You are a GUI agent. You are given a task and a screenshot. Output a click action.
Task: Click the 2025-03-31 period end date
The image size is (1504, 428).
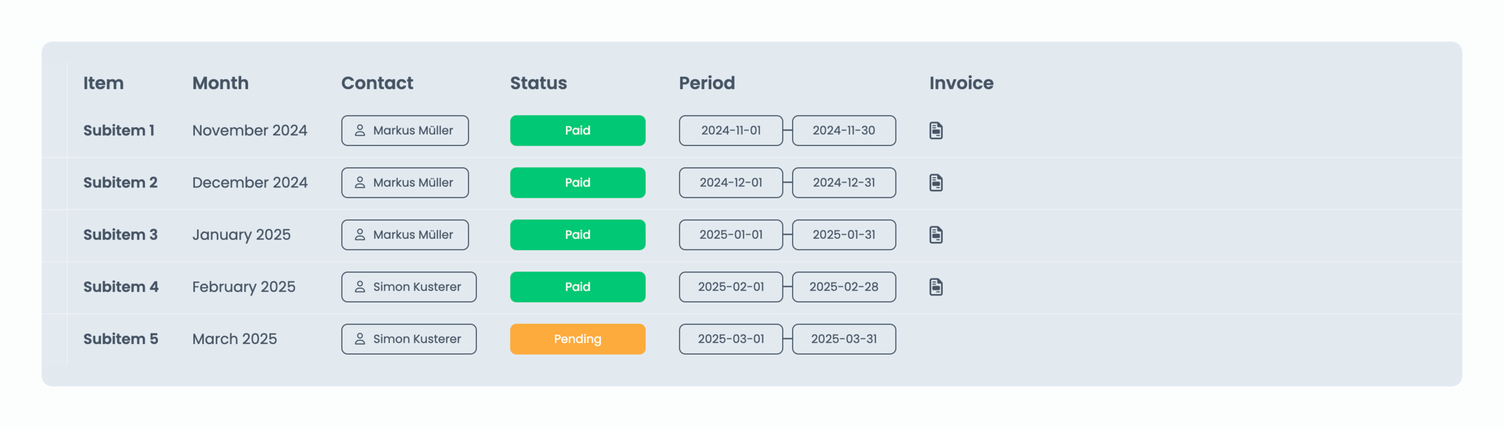point(843,338)
